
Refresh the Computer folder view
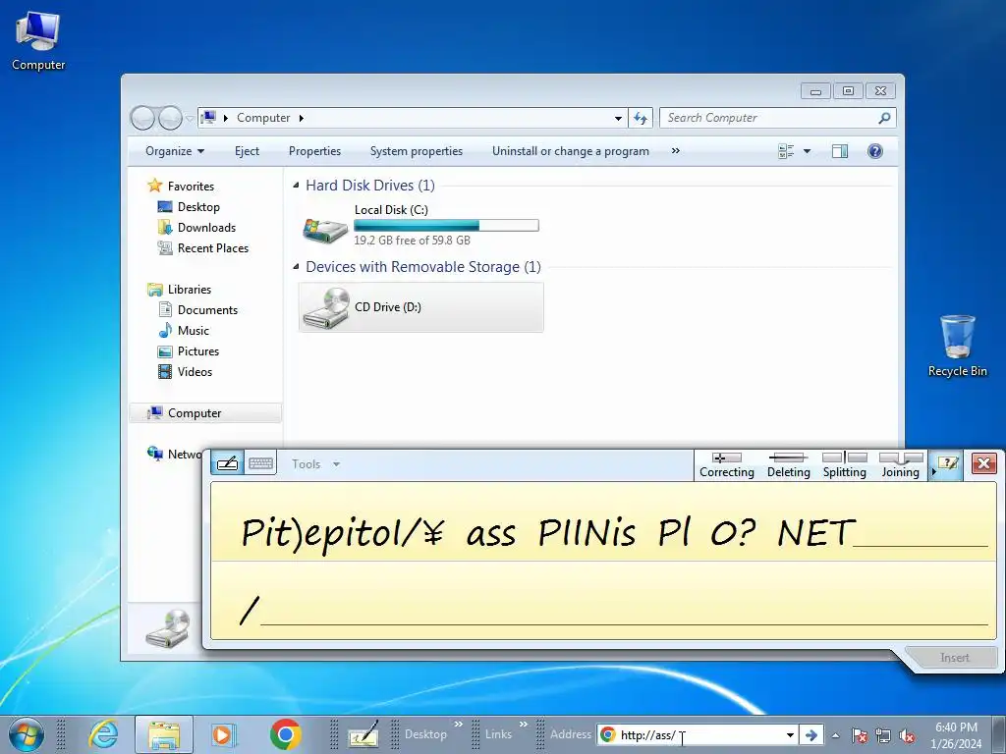(x=641, y=118)
